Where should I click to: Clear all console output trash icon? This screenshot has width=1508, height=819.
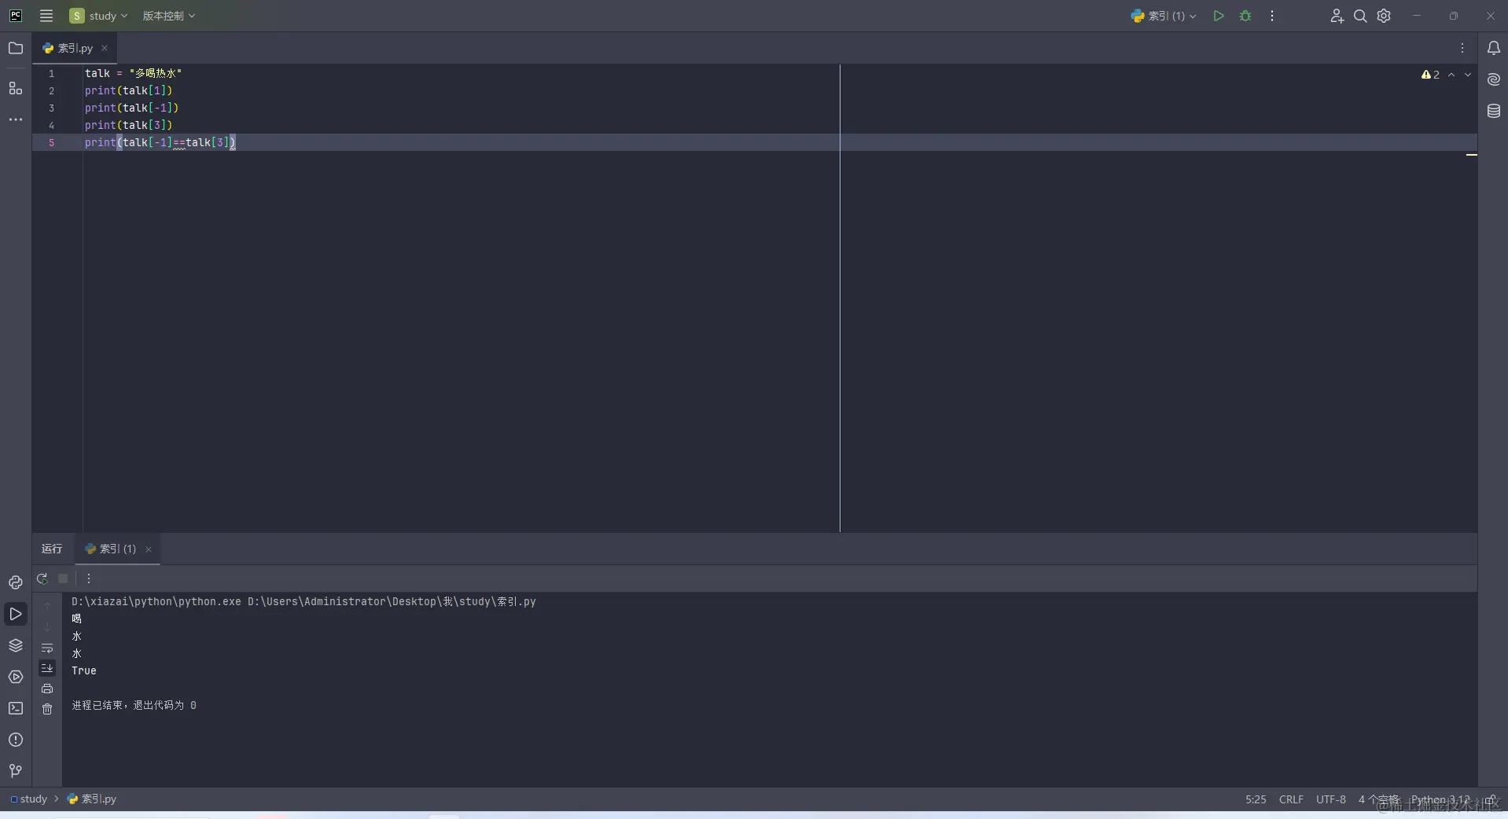click(x=47, y=709)
